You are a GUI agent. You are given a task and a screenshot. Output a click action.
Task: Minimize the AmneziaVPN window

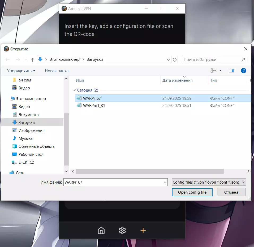146,8
